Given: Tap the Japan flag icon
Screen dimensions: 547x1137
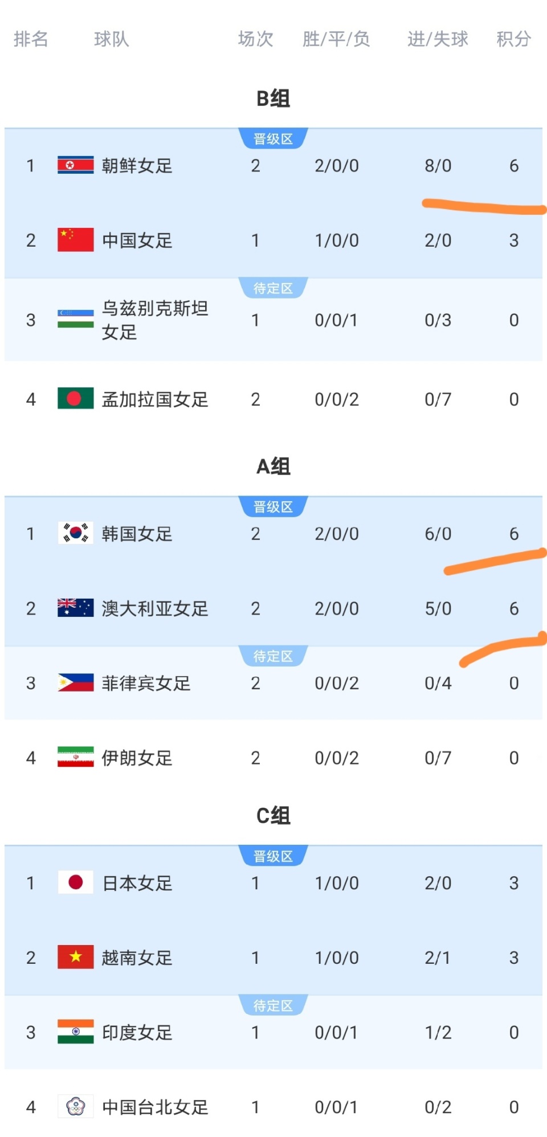Looking at the screenshot, I should click(75, 882).
